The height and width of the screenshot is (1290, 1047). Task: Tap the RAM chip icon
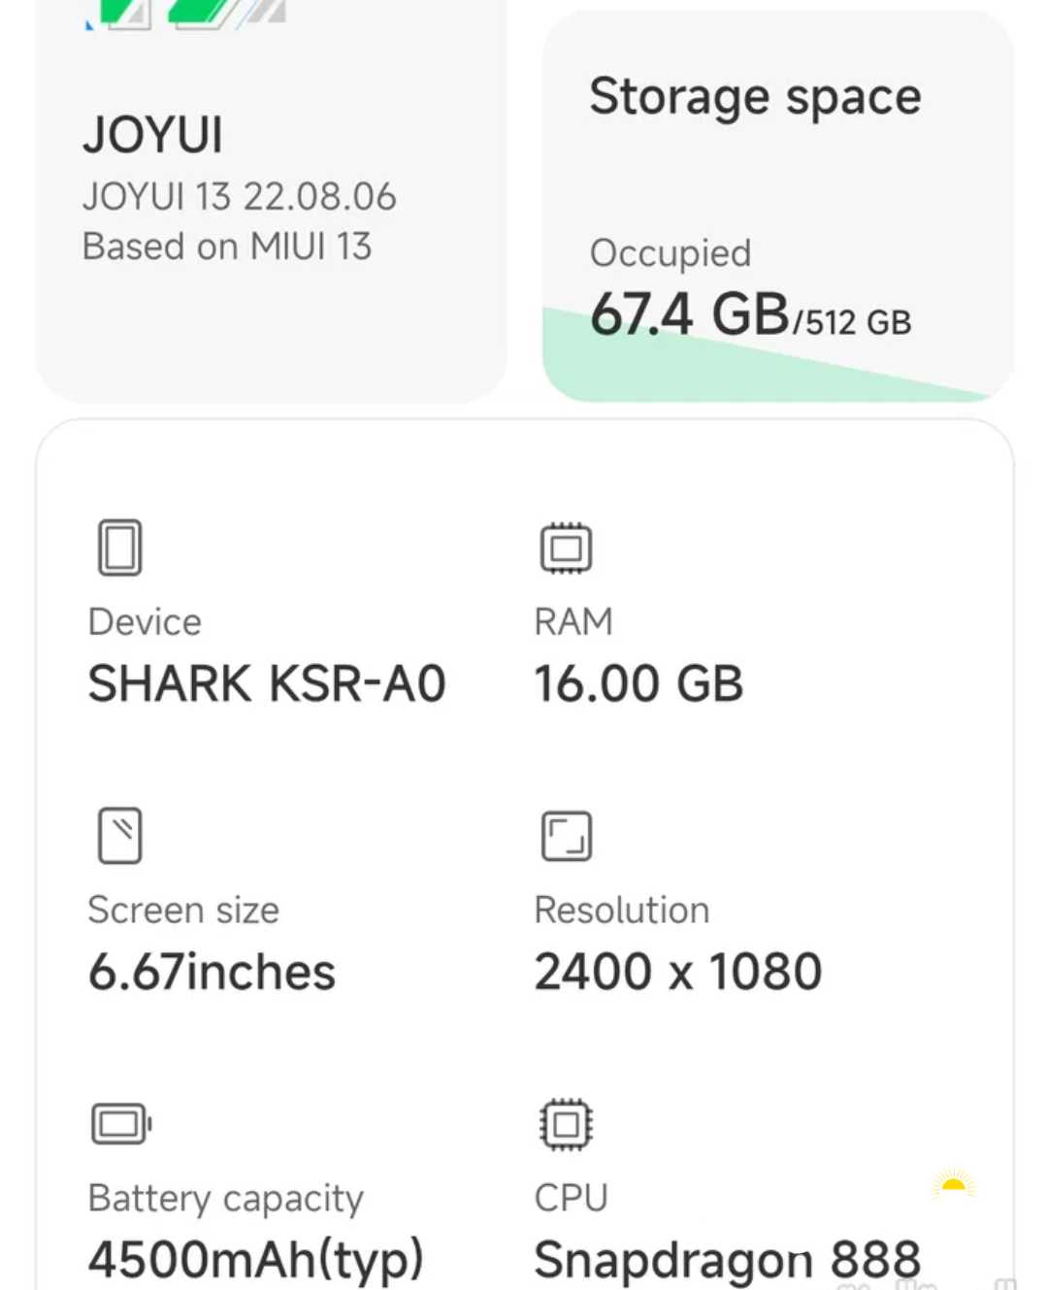(566, 548)
